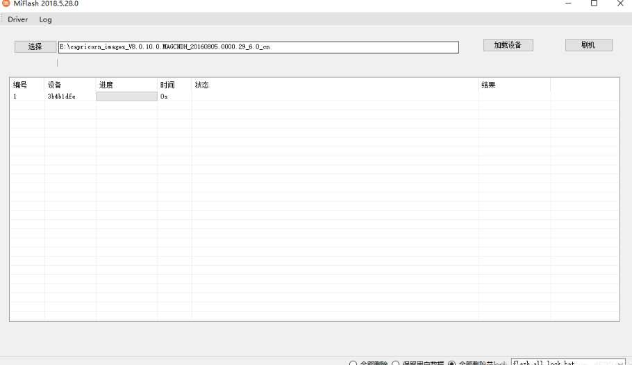Select the 全部删除并lock radio option
Viewport: 632px width, 365px height.
point(452,363)
